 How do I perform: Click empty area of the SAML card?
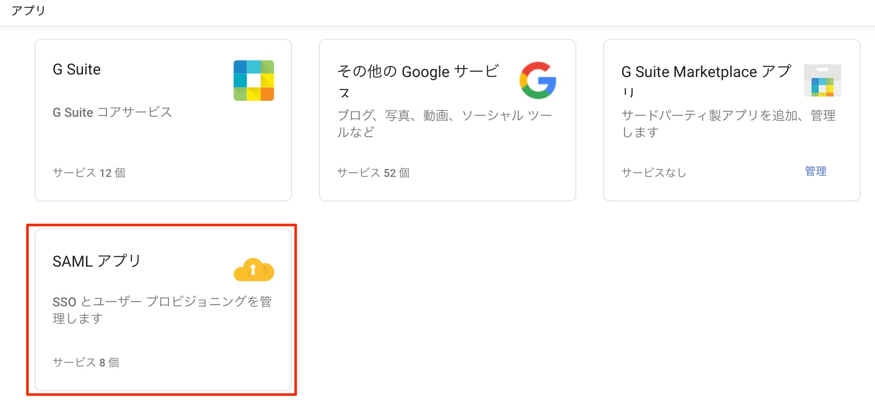pos(190,343)
